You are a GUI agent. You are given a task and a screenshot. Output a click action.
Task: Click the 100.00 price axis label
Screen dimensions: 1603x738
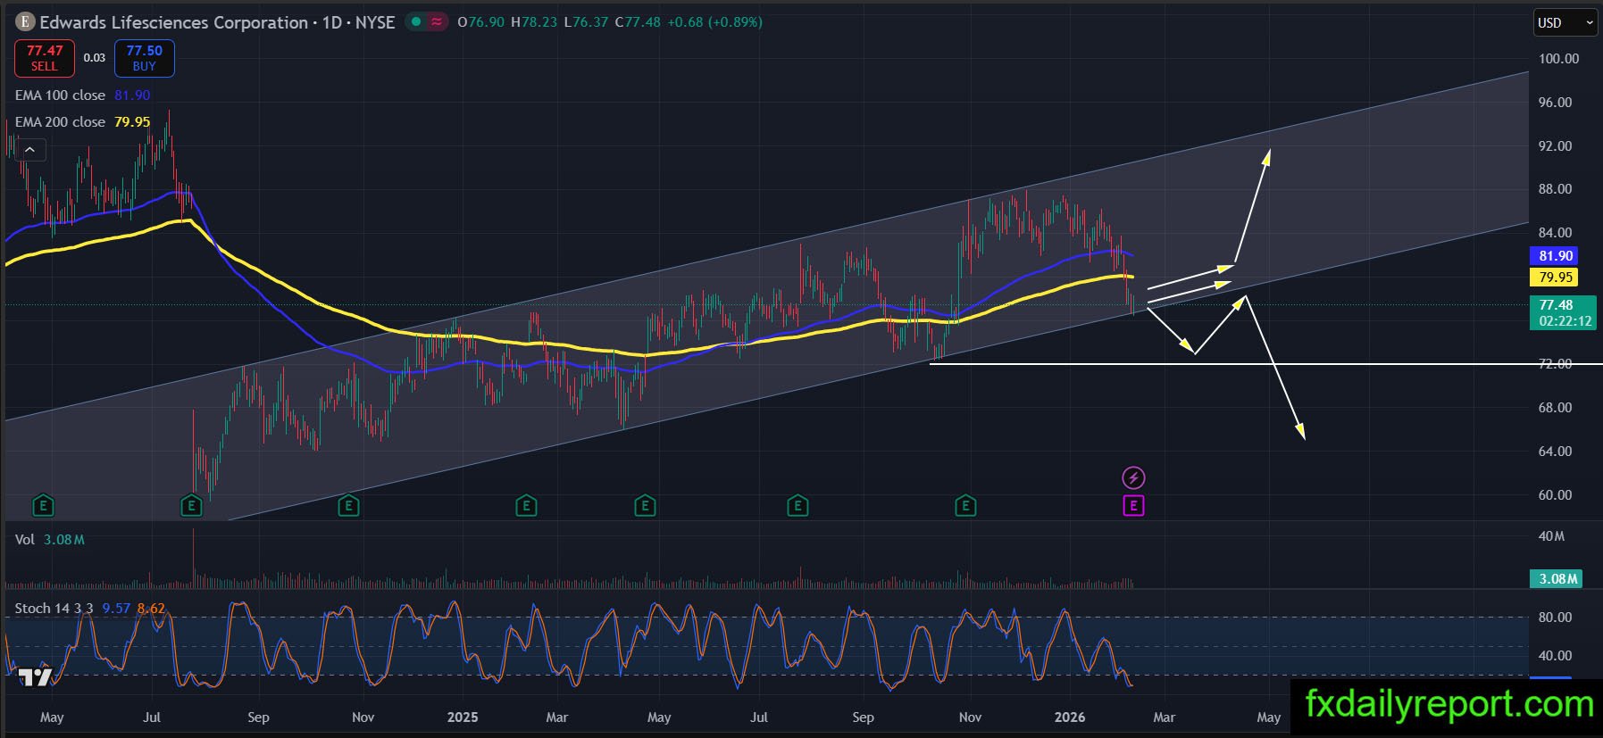[1558, 59]
